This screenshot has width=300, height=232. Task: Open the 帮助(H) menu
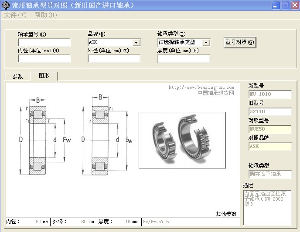(x=46, y=15)
